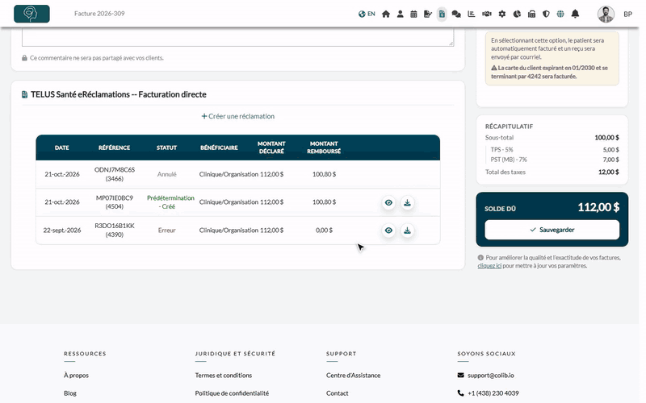Go to the home icon in navbar
Viewport: 646px width, 403px height.
click(386, 14)
